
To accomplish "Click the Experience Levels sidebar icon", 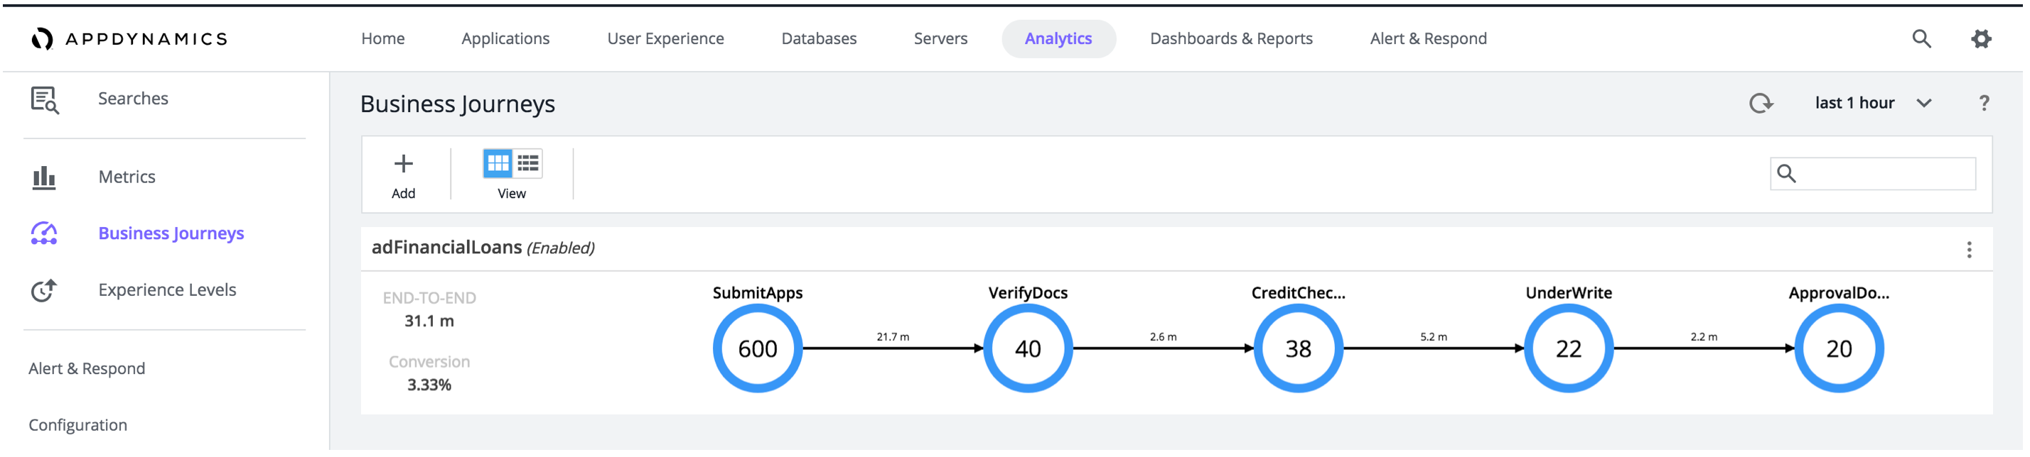I will point(44,291).
